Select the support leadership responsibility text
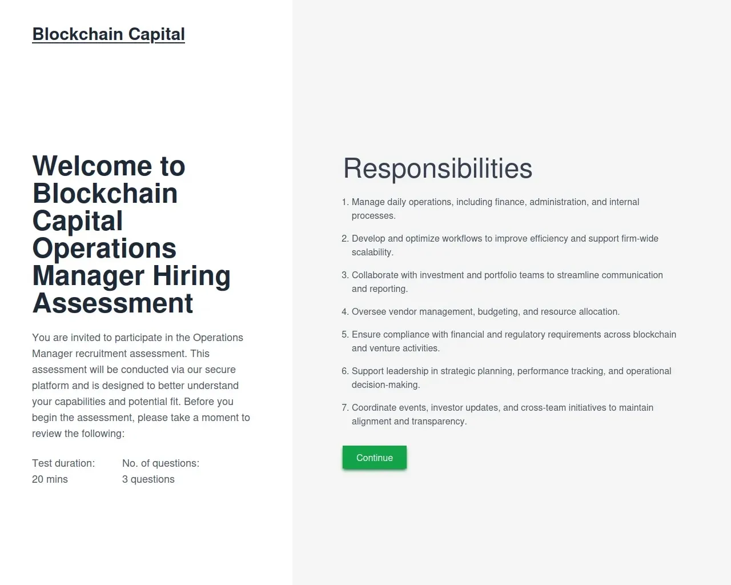The height and width of the screenshot is (585, 731). coord(511,378)
